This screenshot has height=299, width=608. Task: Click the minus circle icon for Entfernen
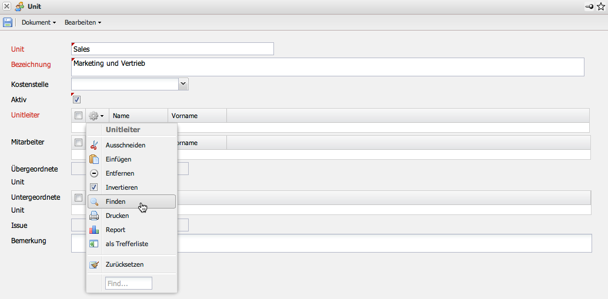(x=94, y=173)
